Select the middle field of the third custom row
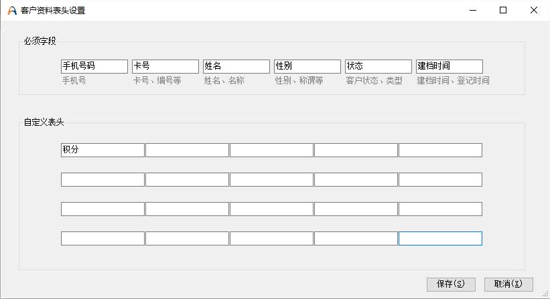The image size is (550, 299). 271,209
